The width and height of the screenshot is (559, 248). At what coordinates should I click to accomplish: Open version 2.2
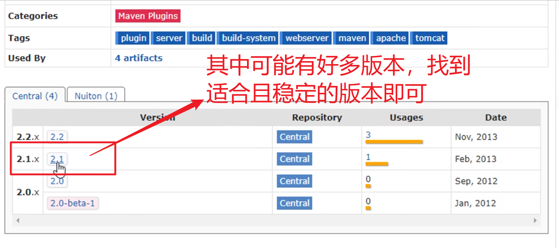[x=57, y=137]
